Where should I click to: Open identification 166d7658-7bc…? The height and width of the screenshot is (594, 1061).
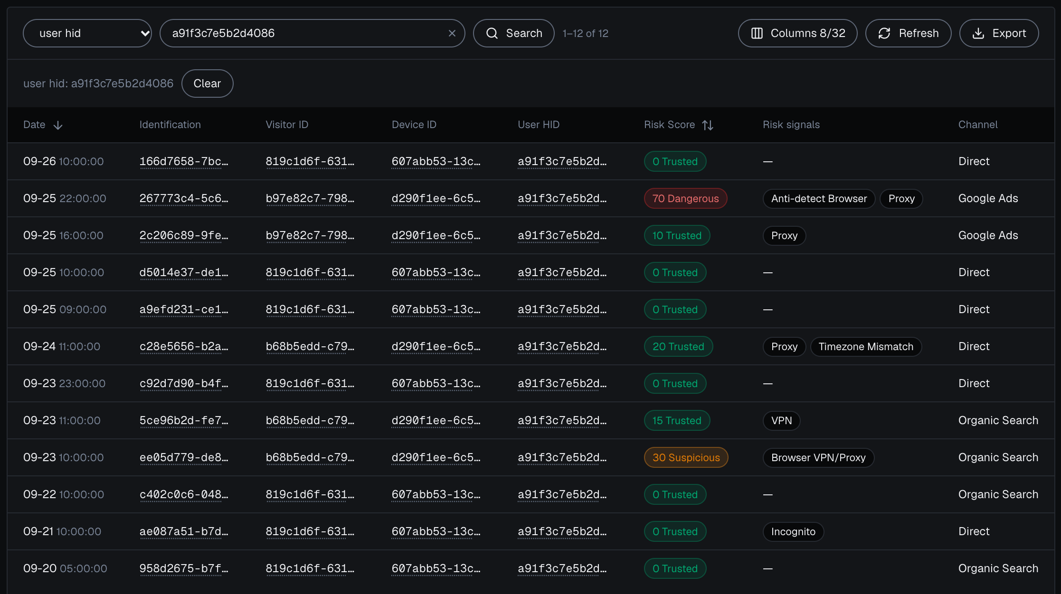(x=184, y=161)
